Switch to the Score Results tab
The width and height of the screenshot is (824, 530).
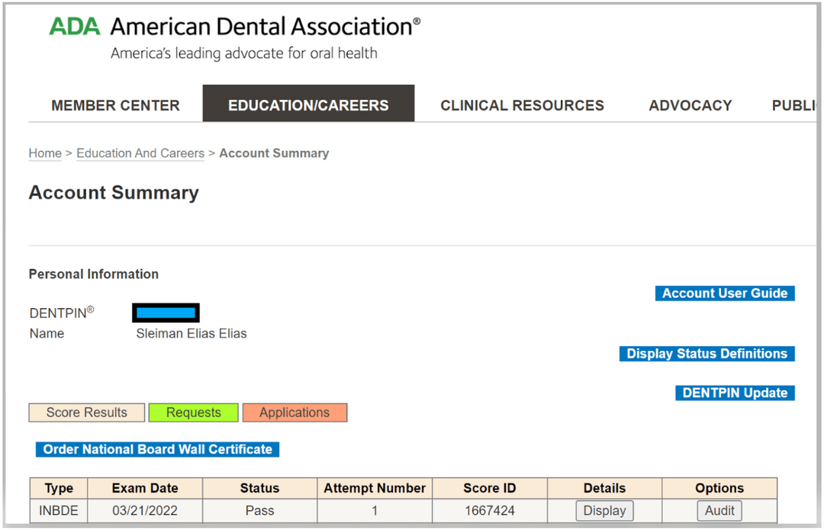click(87, 413)
